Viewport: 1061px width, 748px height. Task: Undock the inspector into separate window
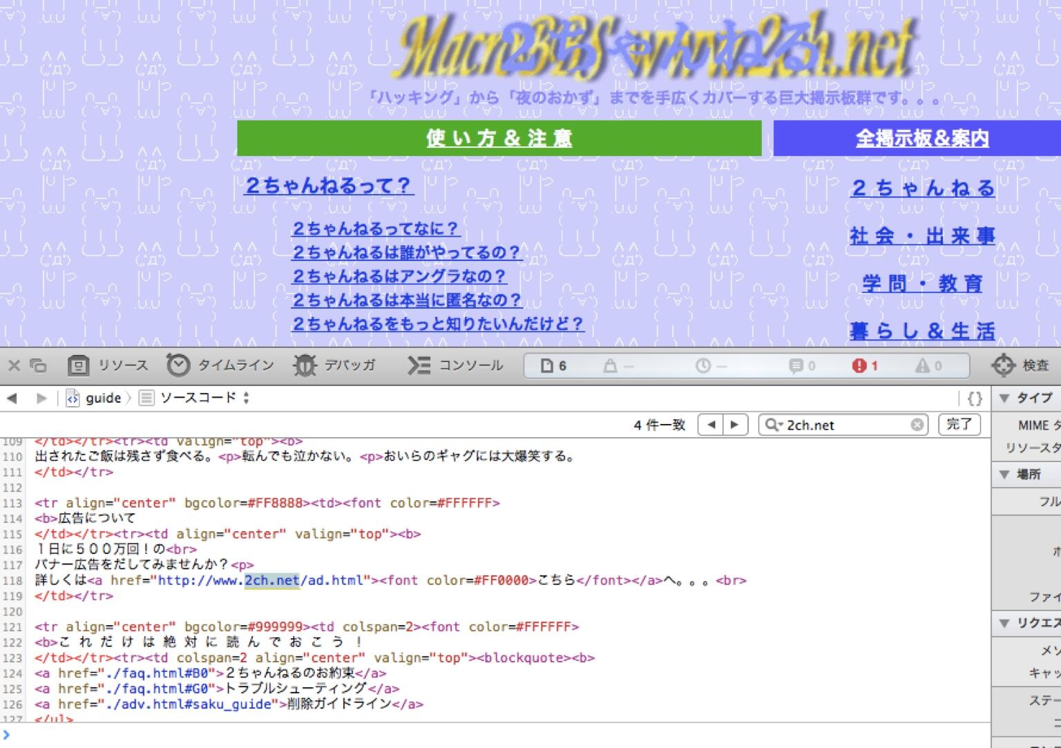click(x=39, y=366)
